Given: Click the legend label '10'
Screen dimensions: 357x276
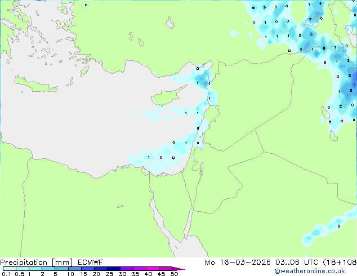Looking at the screenshot, I should tap(70, 274).
